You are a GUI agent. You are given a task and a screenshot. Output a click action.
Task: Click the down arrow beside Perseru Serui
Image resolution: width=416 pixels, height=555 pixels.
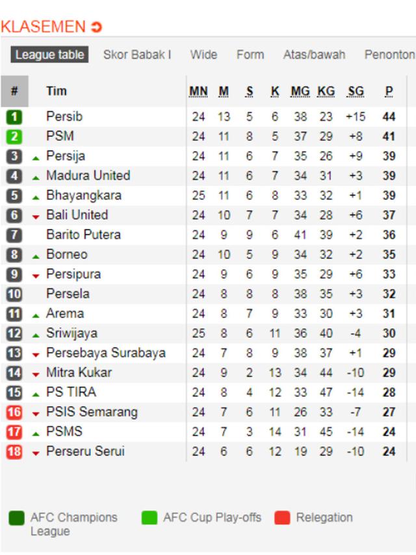[36, 450]
